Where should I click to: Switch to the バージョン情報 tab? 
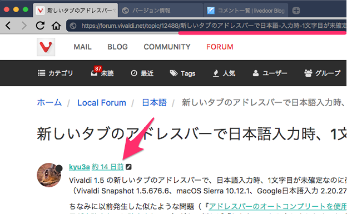point(161,11)
